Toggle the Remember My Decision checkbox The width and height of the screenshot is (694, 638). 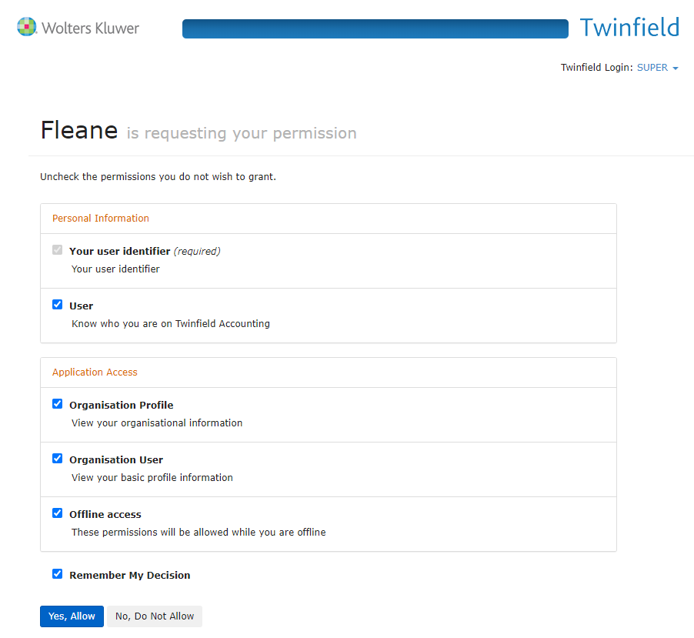[x=57, y=574]
